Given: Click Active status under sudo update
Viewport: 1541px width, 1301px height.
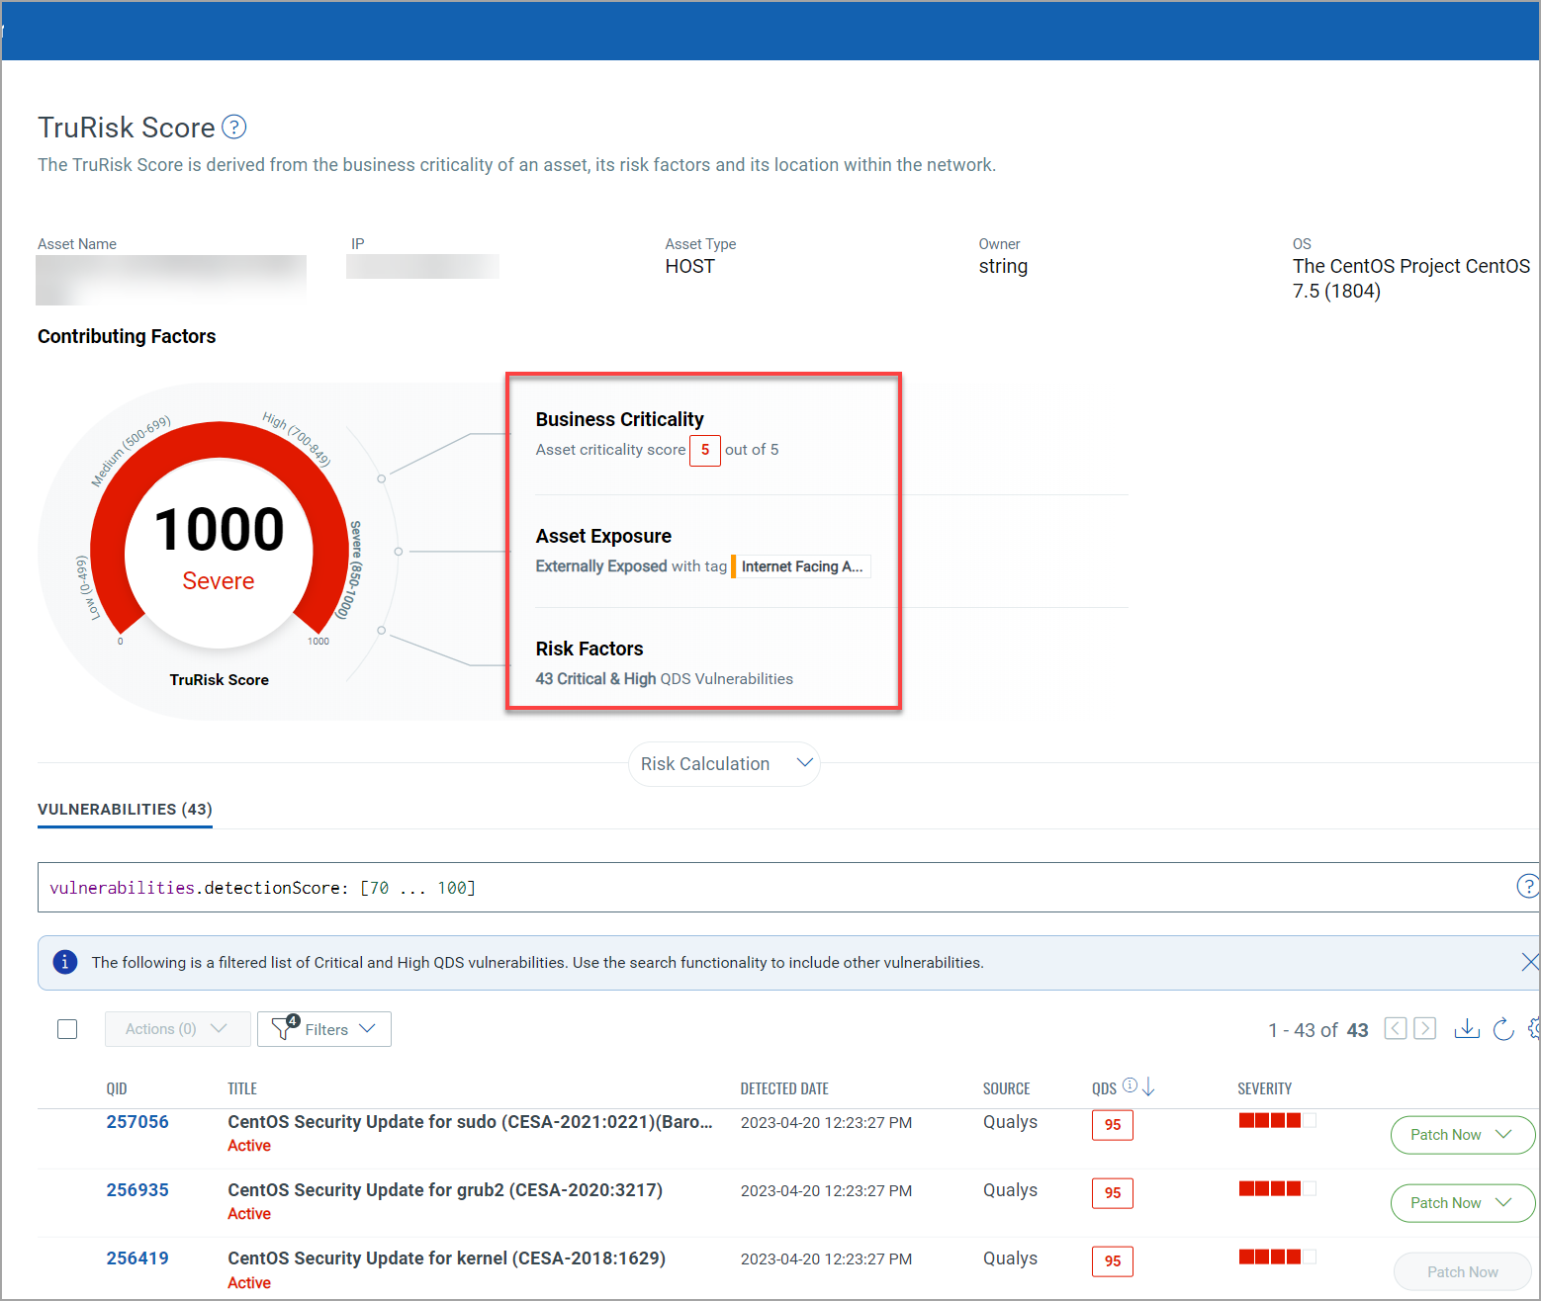Looking at the screenshot, I should tap(249, 1146).
